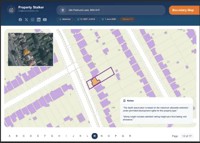Go to page tab F

45,136
